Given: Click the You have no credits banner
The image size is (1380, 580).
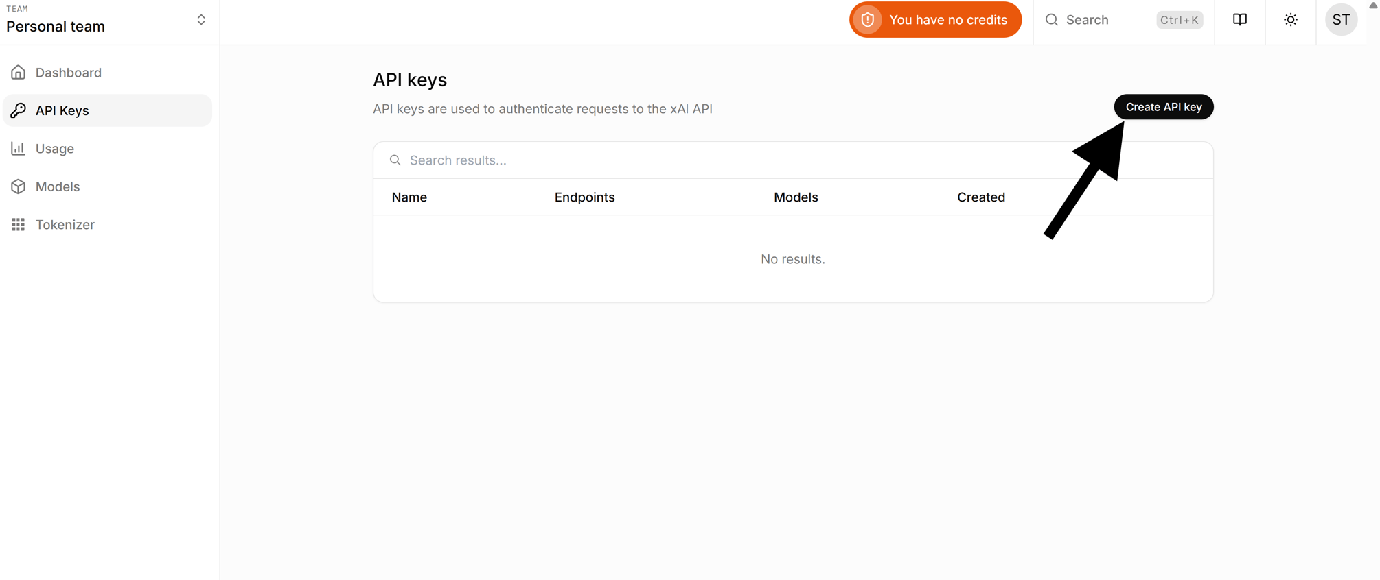Looking at the screenshot, I should tap(935, 20).
